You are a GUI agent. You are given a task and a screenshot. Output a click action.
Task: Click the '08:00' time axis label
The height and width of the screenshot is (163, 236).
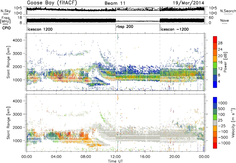click(86, 157)
